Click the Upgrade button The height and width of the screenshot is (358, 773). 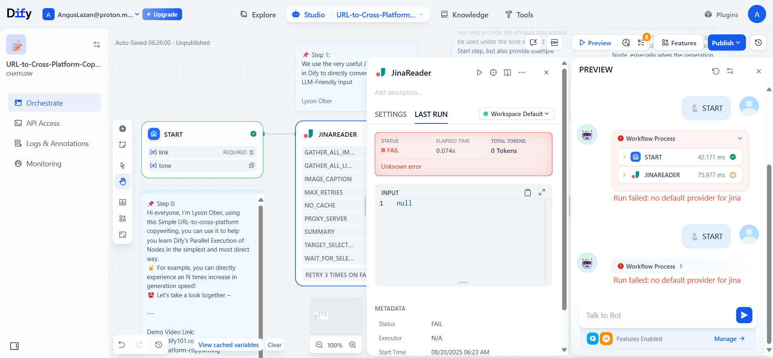click(162, 14)
